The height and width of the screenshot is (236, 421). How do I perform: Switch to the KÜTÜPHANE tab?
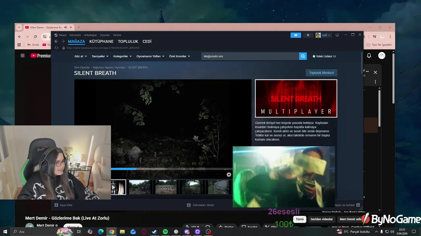click(101, 42)
